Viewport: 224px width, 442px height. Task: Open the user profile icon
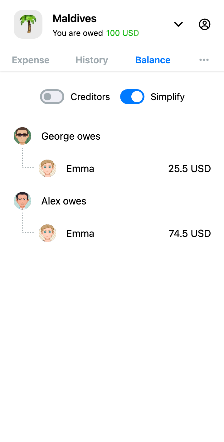(x=205, y=24)
